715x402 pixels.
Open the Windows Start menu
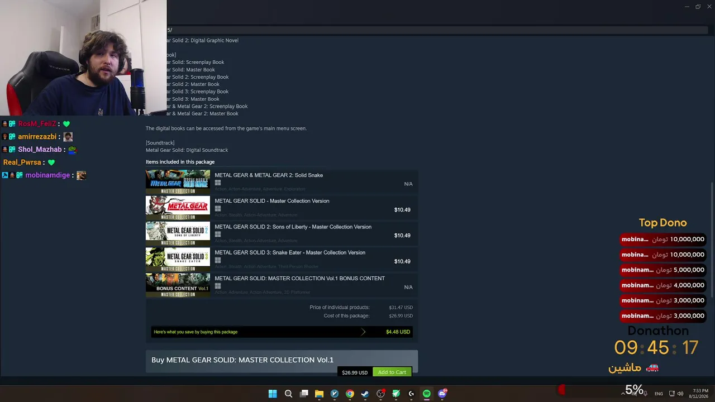(x=273, y=394)
